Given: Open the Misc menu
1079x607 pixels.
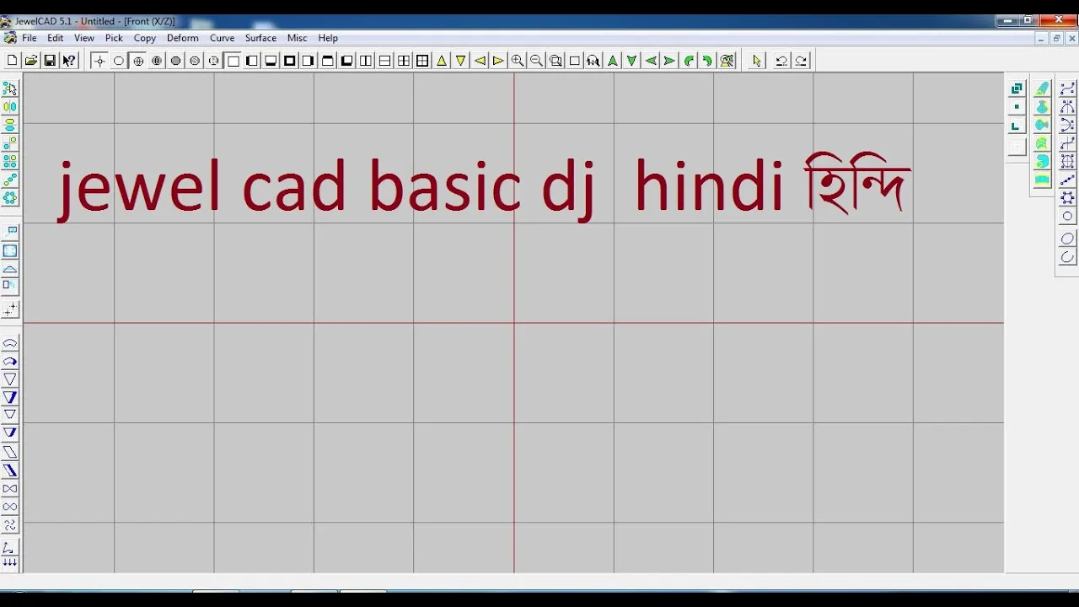Looking at the screenshot, I should (x=297, y=38).
